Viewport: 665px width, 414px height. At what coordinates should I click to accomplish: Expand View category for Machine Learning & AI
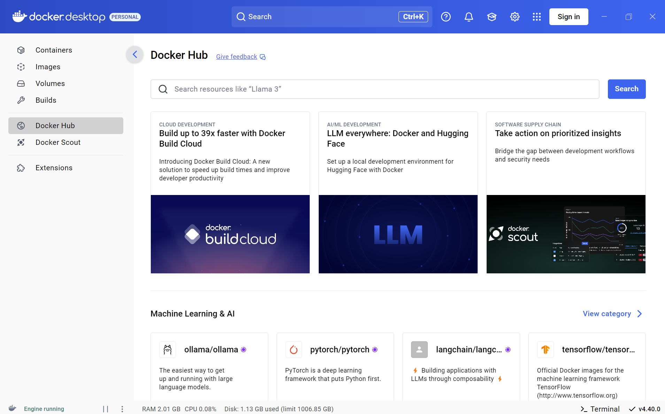click(612, 313)
